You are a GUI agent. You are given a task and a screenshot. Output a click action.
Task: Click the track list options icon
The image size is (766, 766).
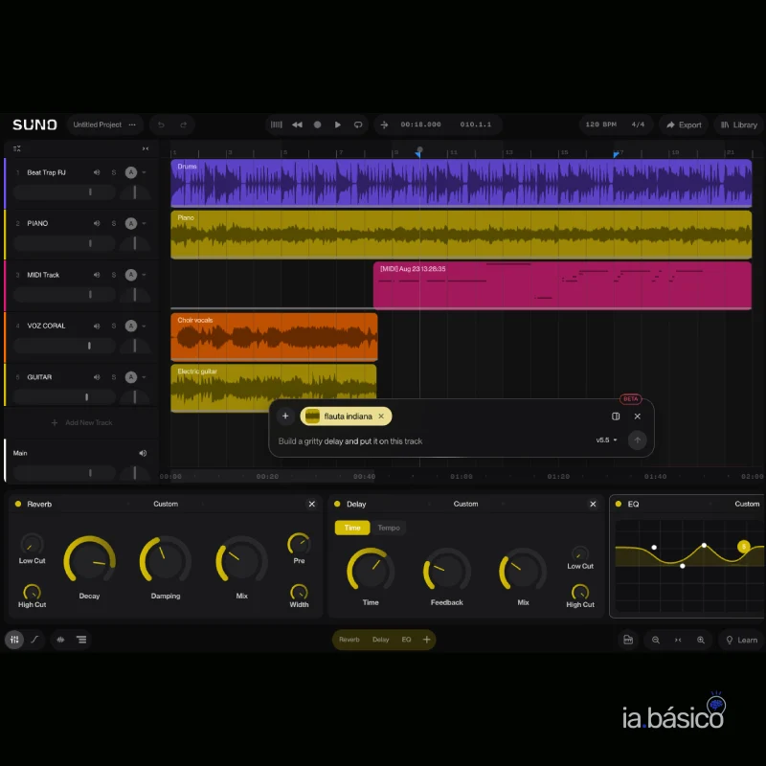[x=17, y=148]
